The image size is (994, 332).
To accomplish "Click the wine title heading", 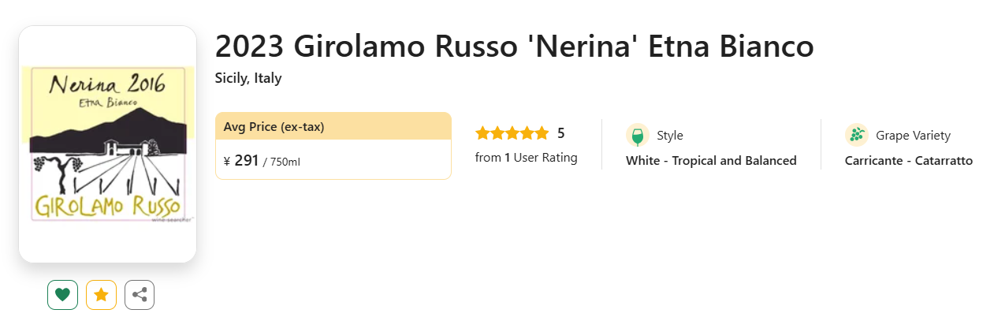I will click(514, 47).
